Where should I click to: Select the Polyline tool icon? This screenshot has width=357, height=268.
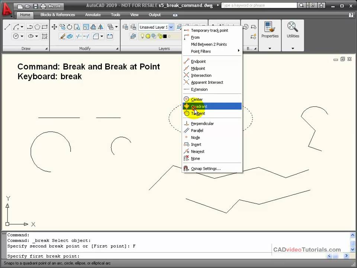click(30, 27)
